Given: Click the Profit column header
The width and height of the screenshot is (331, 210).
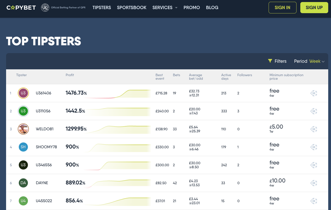Looking at the screenshot, I should tap(70, 75).
